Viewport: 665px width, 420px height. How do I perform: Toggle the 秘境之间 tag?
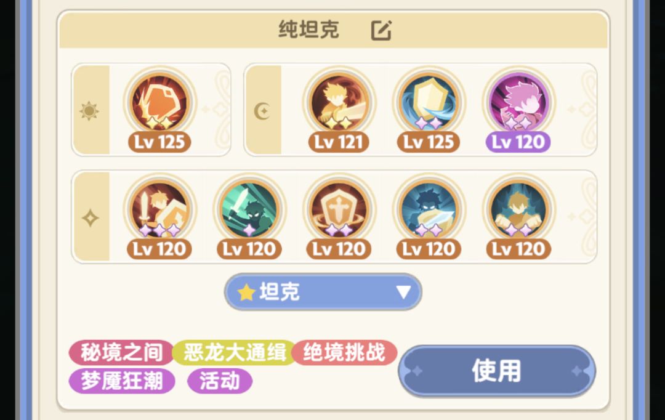(x=122, y=352)
